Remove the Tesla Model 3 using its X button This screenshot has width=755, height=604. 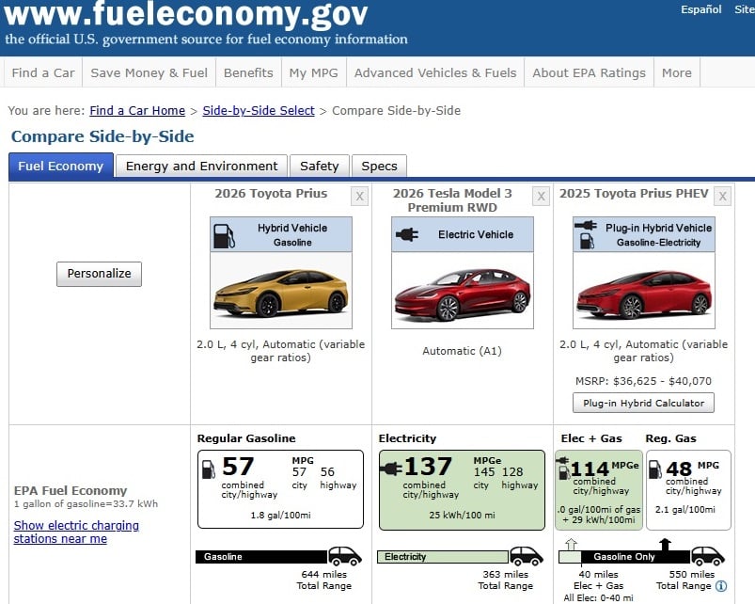tap(541, 197)
